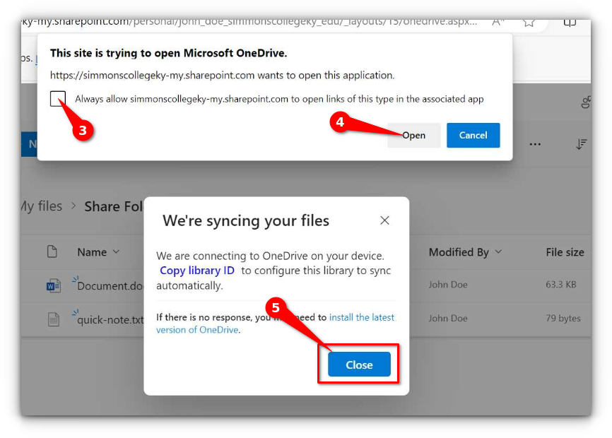
Task: Open the Document.docx file name
Action: coord(110,286)
